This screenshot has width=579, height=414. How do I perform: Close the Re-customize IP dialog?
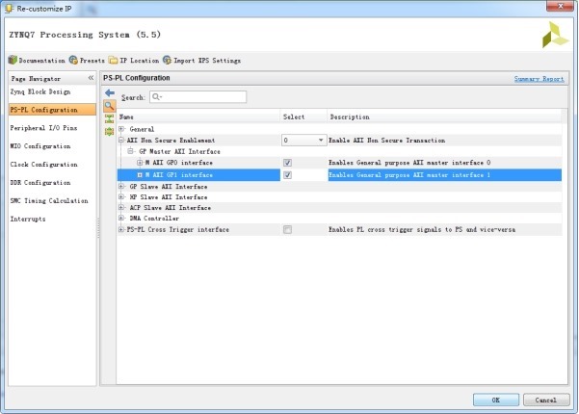(x=560, y=6)
